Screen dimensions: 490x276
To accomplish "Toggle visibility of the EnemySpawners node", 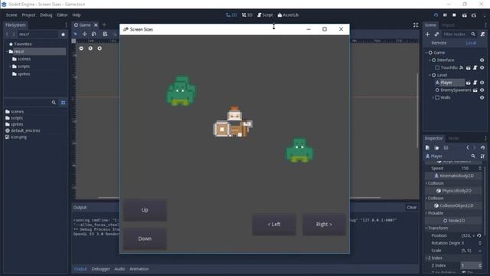I will 482,90.
